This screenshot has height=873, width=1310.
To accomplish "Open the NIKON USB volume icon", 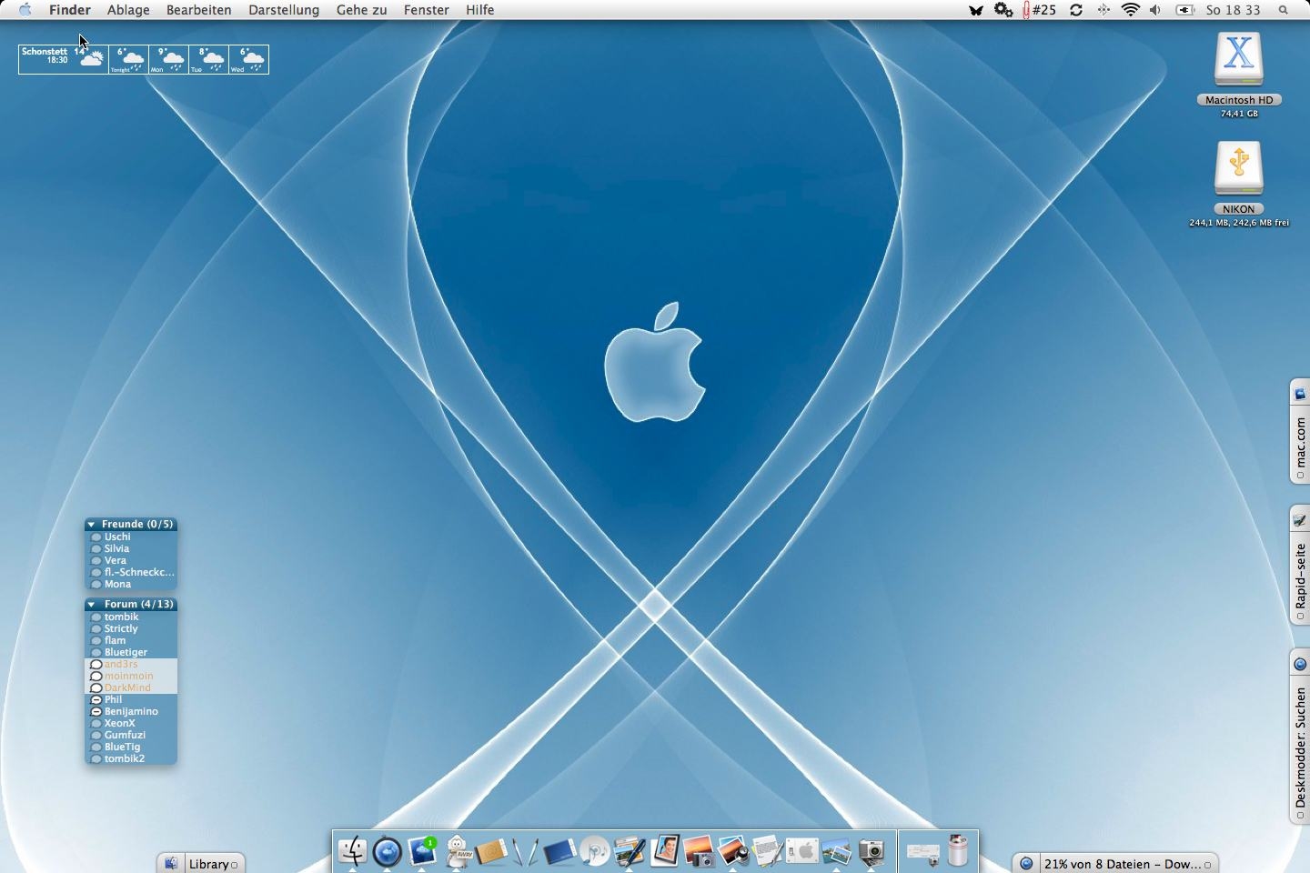I will (1239, 169).
